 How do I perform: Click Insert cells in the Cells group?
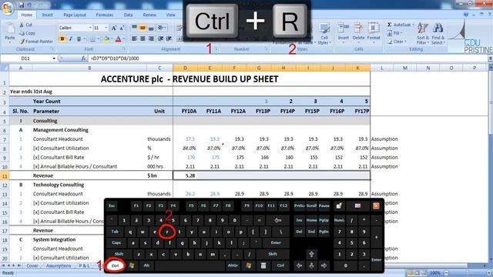(344, 32)
